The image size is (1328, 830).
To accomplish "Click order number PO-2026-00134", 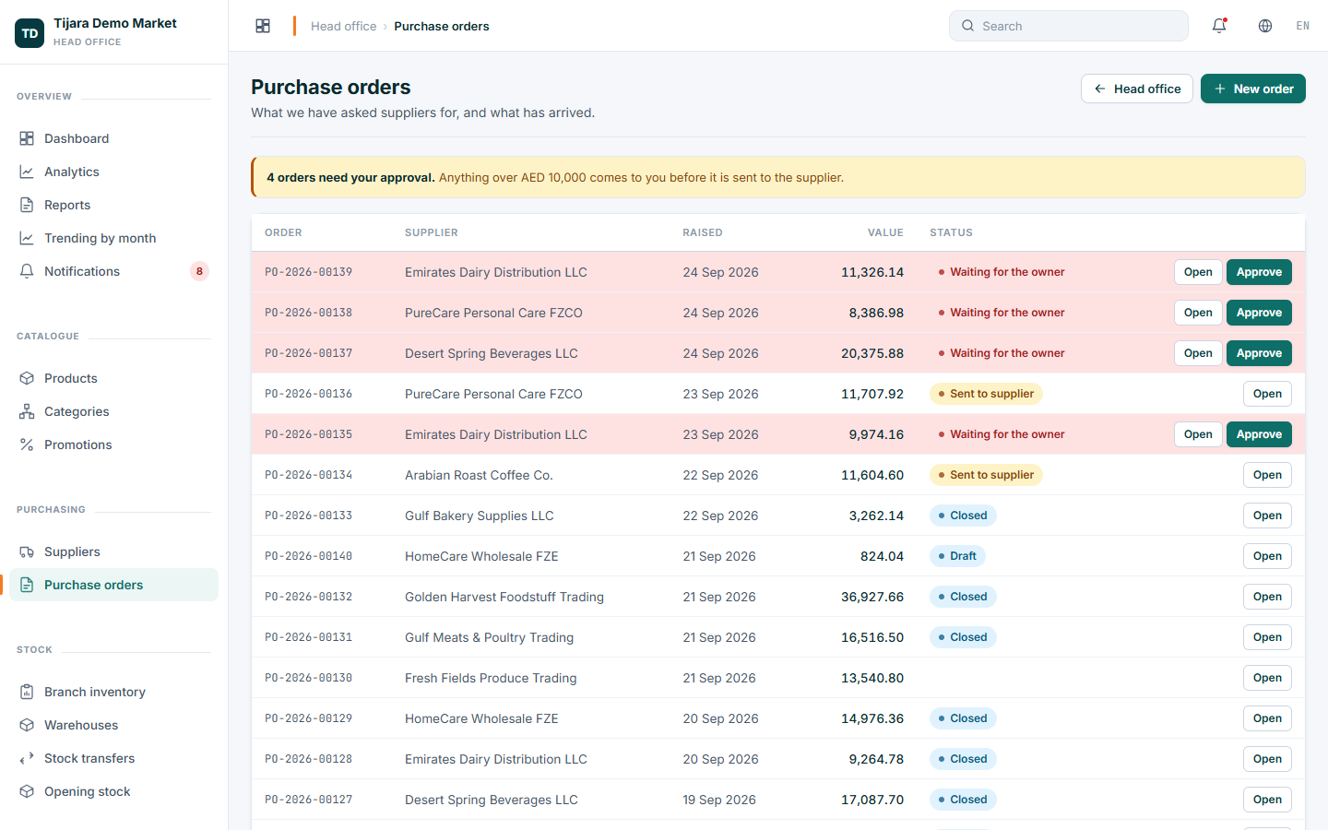I will [x=308, y=475].
